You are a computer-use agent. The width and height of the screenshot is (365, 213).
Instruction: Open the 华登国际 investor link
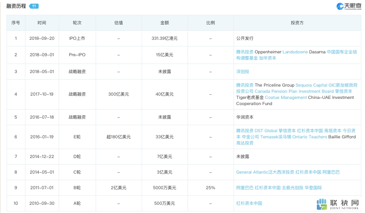pos(313,188)
